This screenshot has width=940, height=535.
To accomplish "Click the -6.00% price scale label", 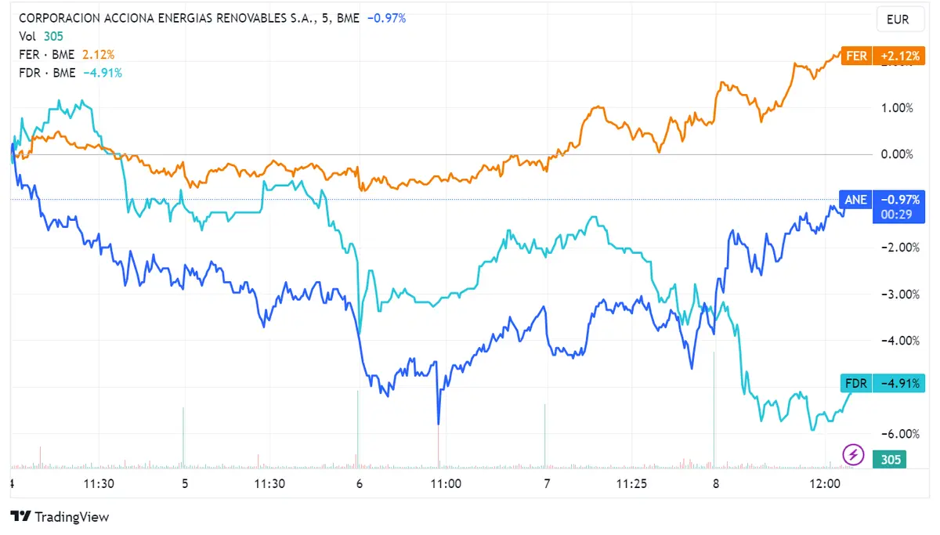I will pos(899,433).
